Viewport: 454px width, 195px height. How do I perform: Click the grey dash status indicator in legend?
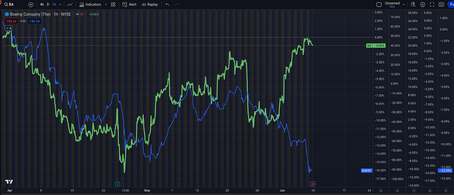pyautogui.click(x=77, y=14)
